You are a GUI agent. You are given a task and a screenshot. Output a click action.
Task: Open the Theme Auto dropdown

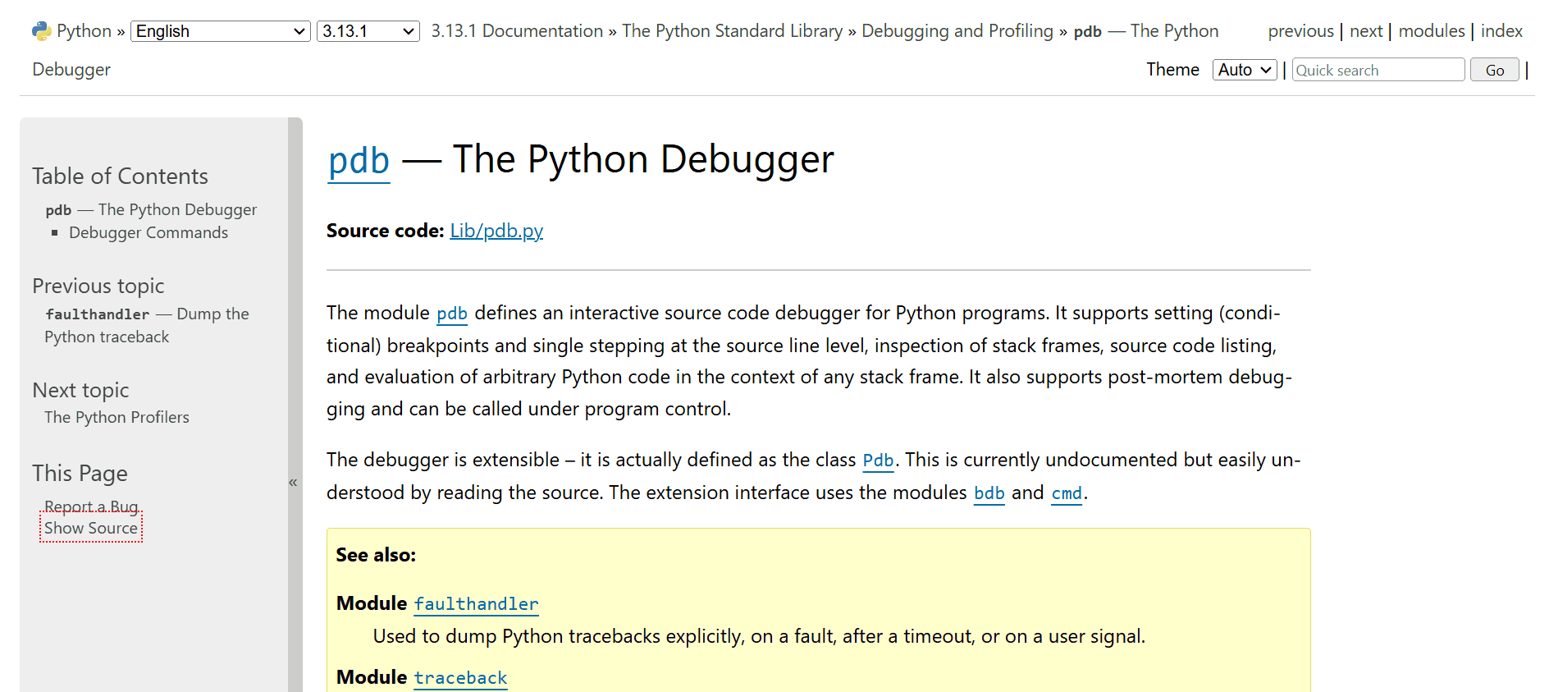tap(1244, 70)
